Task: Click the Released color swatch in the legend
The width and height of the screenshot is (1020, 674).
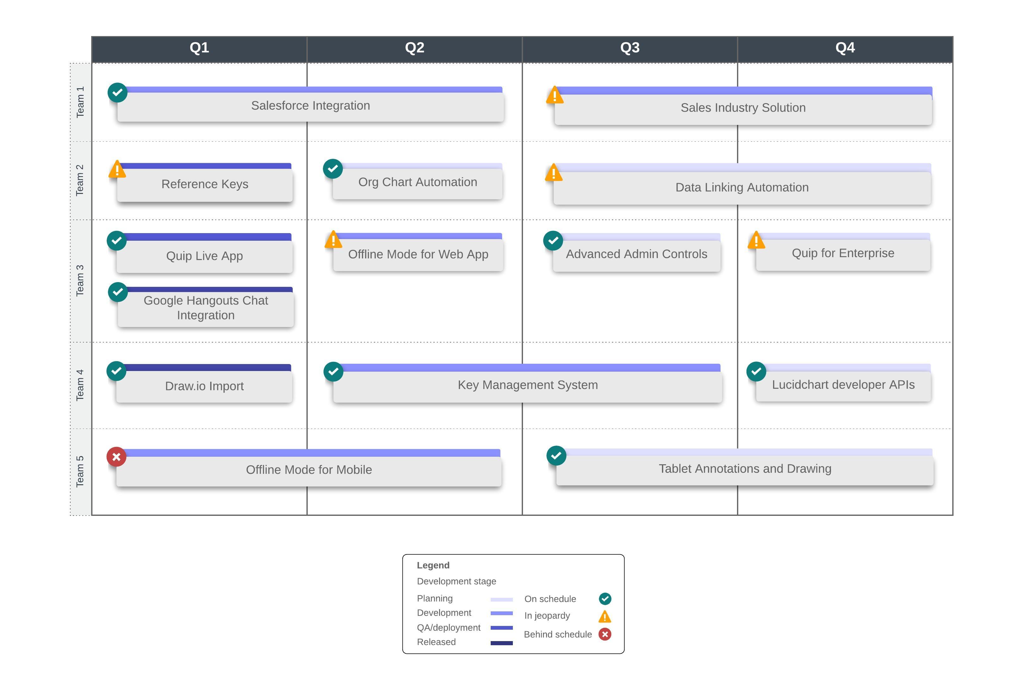Action: [501, 643]
